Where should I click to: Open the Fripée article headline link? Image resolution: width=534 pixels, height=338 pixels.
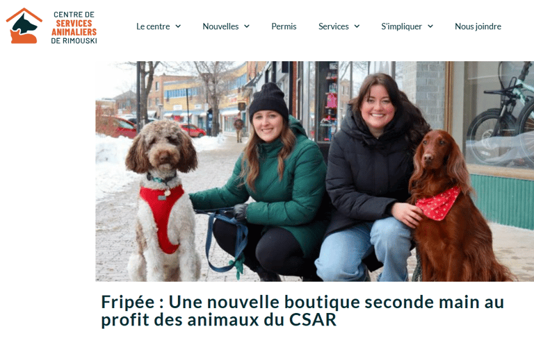pyautogui.click(x=302, y=311)
